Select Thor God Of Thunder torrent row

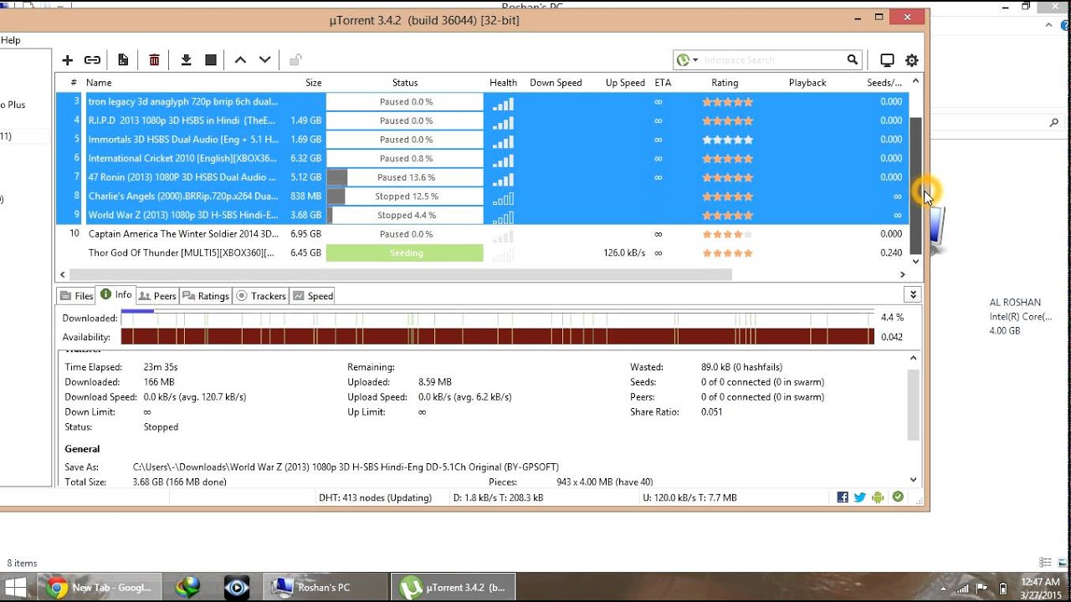tap(482, 253)
